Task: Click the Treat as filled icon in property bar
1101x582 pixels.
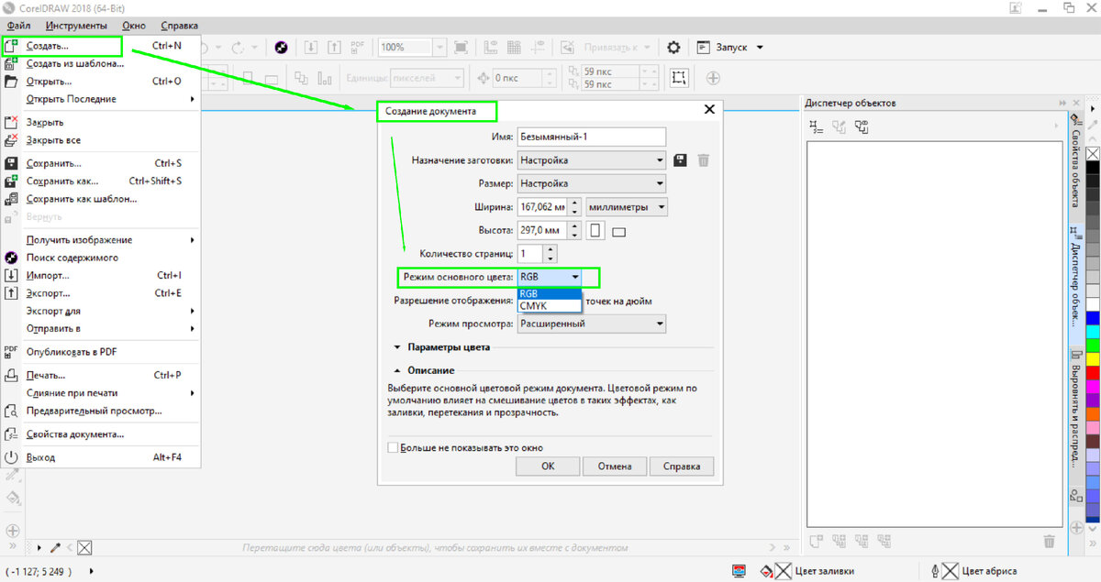Action: point(678,78)
